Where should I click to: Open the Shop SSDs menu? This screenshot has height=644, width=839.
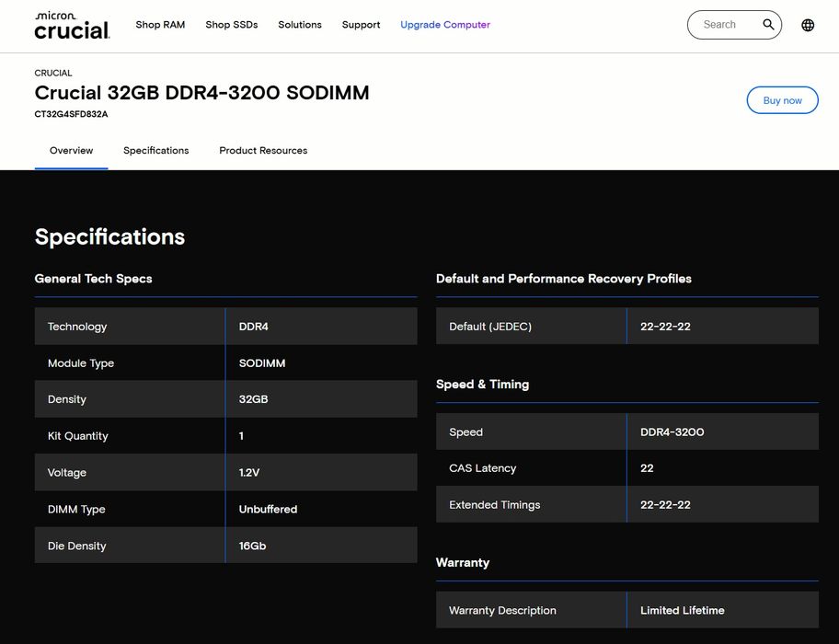click(232, 25)
